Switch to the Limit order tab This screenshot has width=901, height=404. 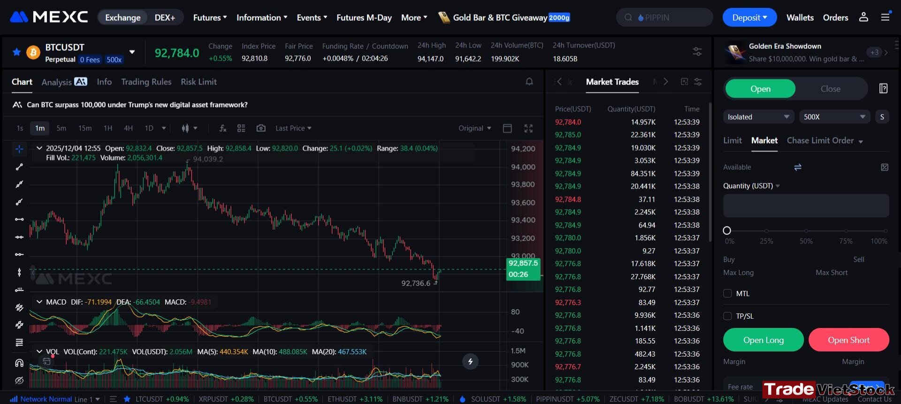(733, 140)
